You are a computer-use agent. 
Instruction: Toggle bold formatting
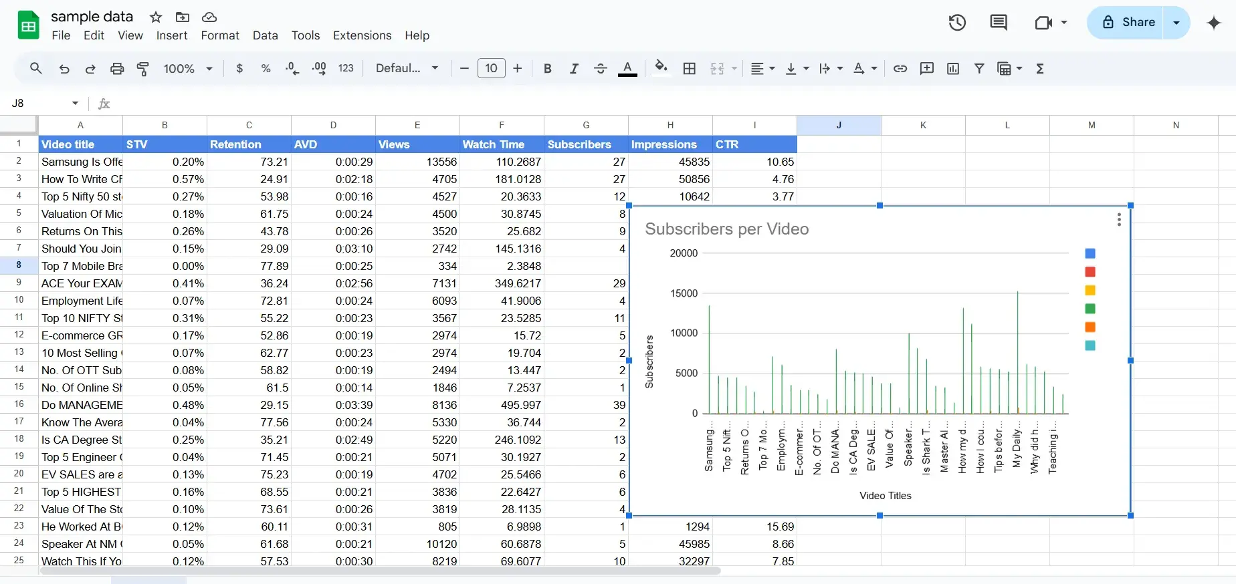548,68
